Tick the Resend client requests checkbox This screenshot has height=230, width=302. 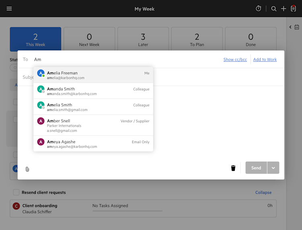(16, 192)
